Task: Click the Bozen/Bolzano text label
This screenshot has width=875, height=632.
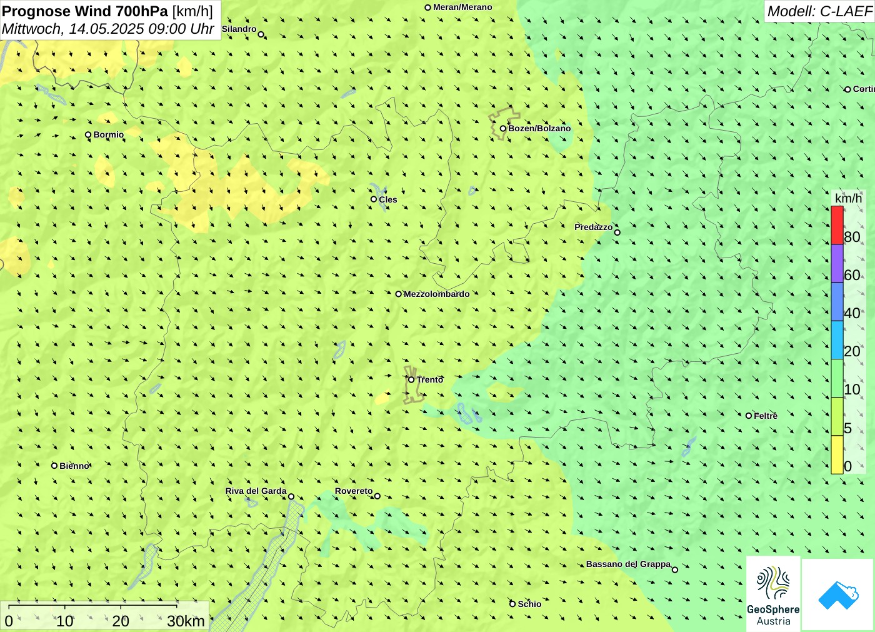Action: [x=539, y=128]
